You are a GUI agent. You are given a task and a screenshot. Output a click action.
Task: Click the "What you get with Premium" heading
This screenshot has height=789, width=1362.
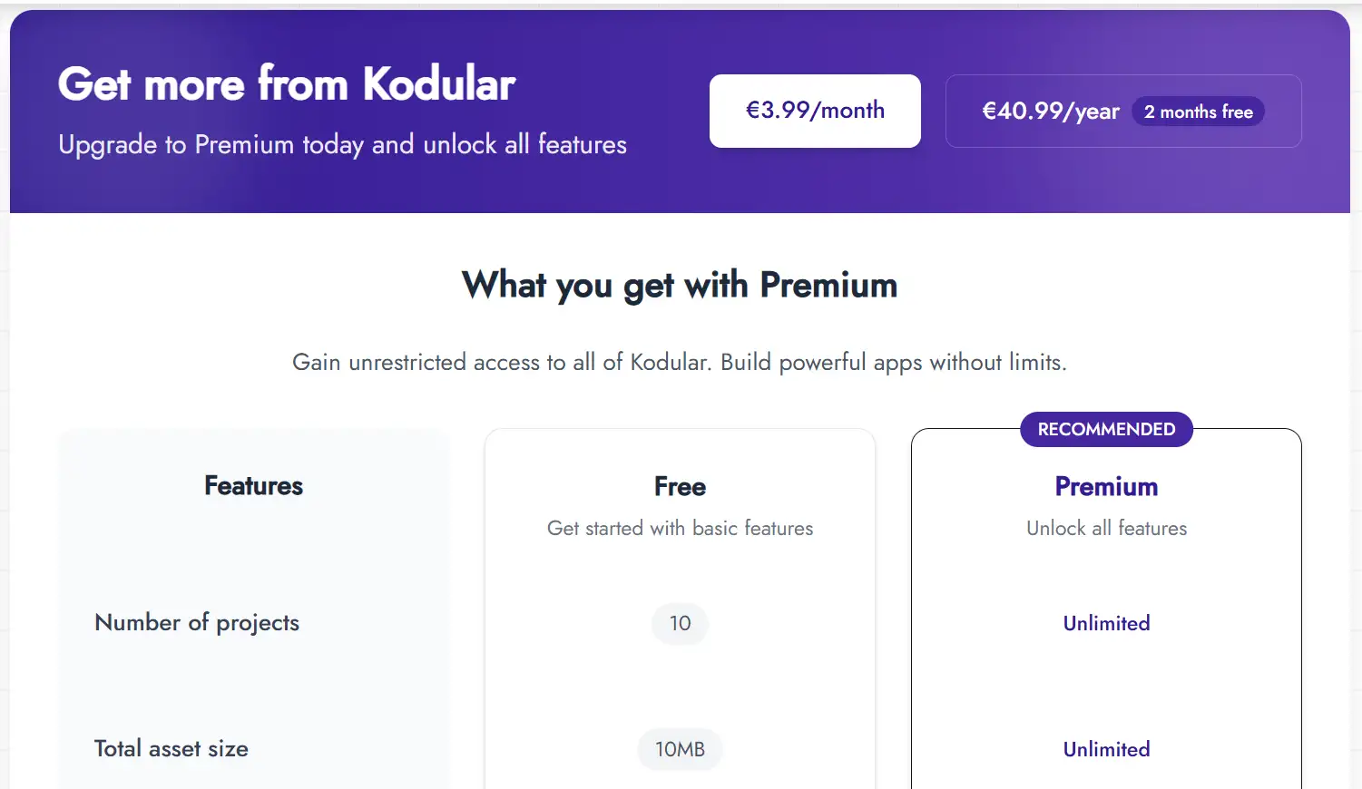pyautogui.click(x=680, y=285)
